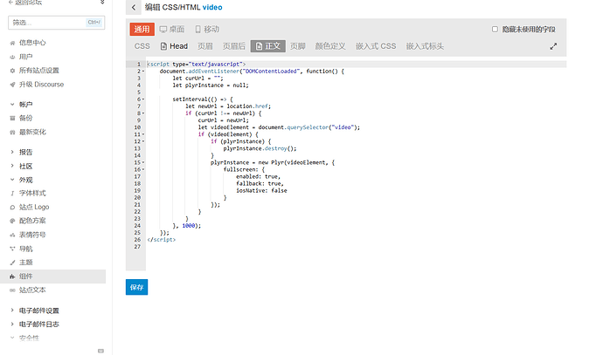Expand the 电子邮件日志 section
Image resolution: width=603 pixels, height=355 pixels.
12,324
